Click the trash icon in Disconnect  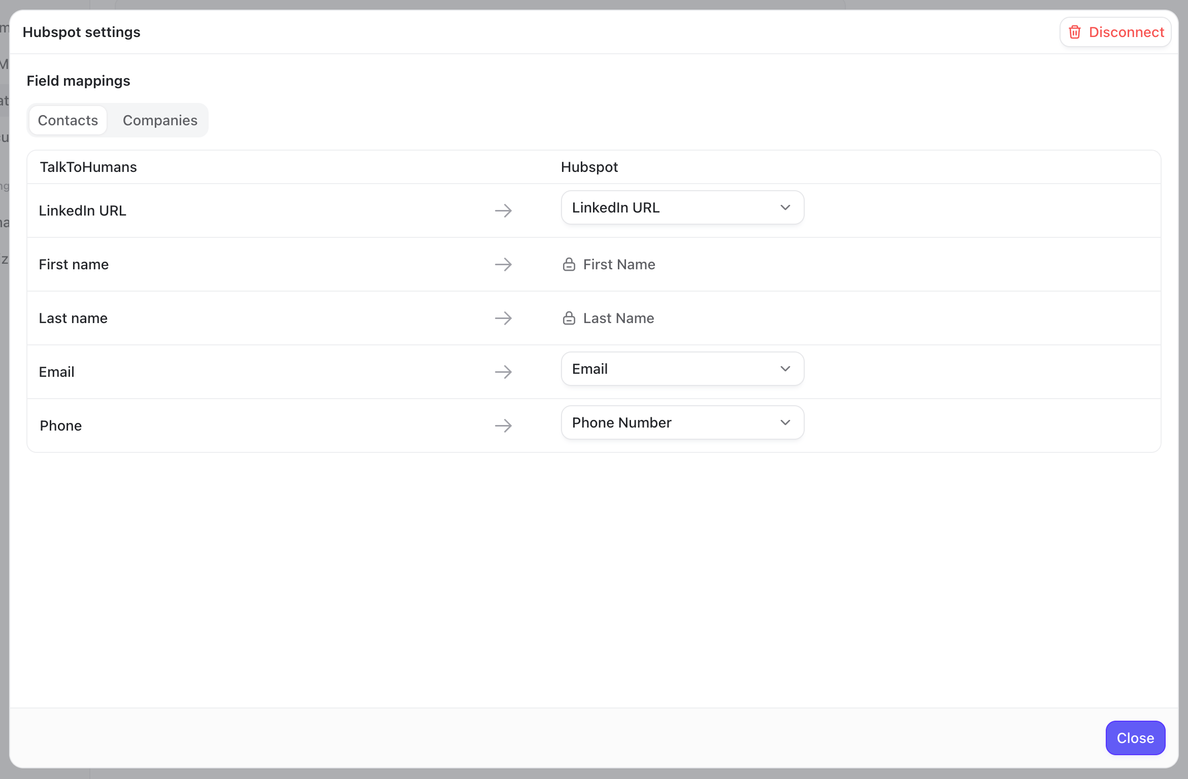point(1074,32)
